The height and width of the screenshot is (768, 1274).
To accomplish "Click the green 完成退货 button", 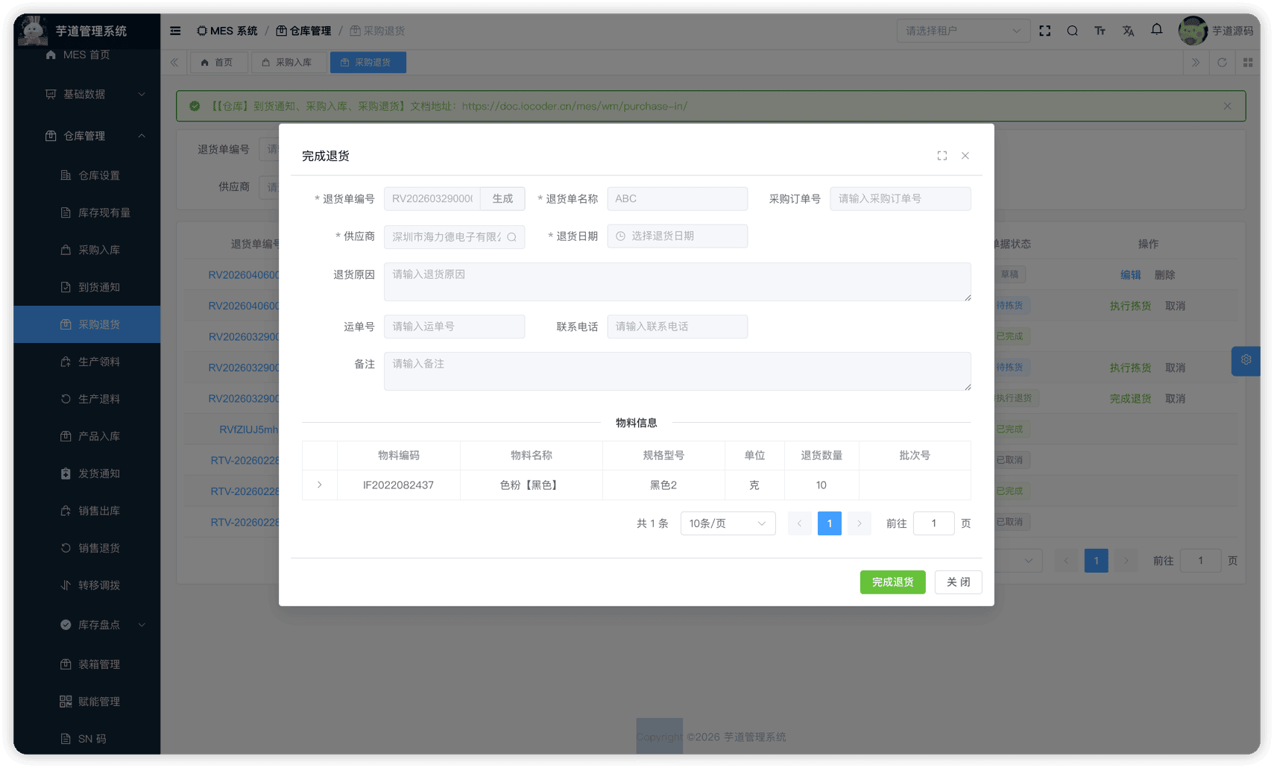I will (x=892, y=582).
